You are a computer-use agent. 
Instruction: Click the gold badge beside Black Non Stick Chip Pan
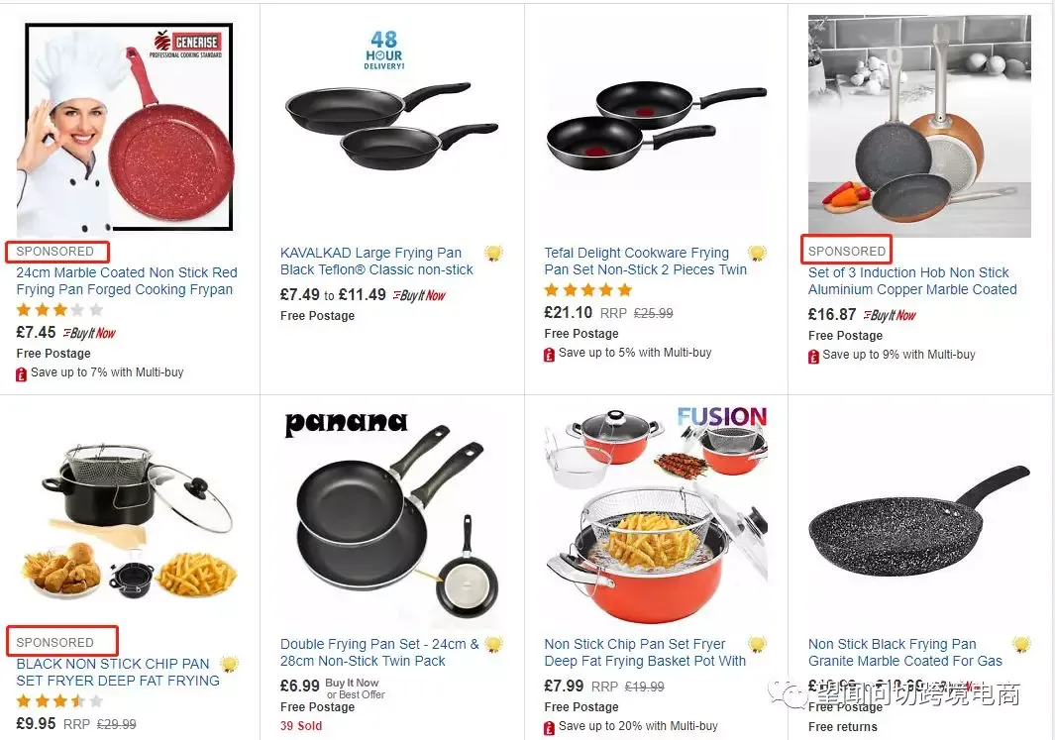[229, 664]
